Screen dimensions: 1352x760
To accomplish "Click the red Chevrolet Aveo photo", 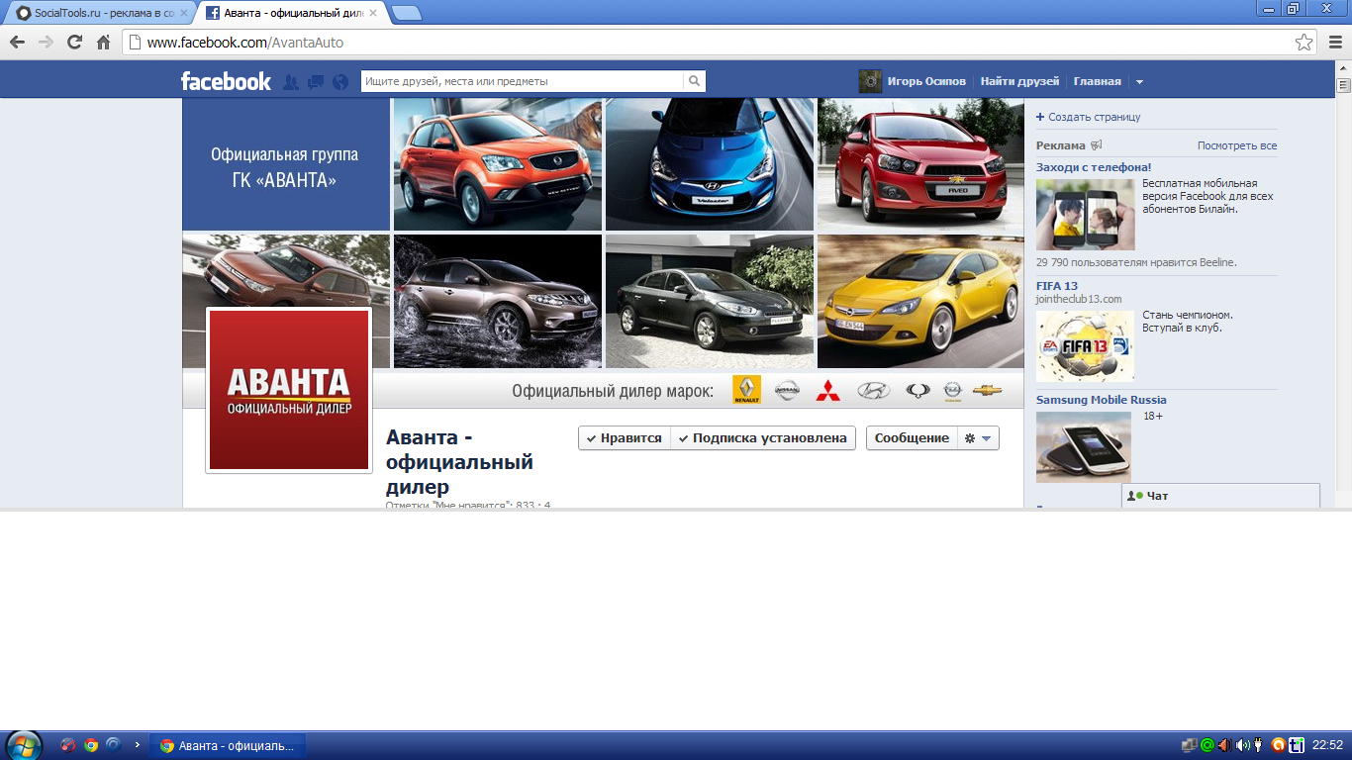I will tap(920, 164).
